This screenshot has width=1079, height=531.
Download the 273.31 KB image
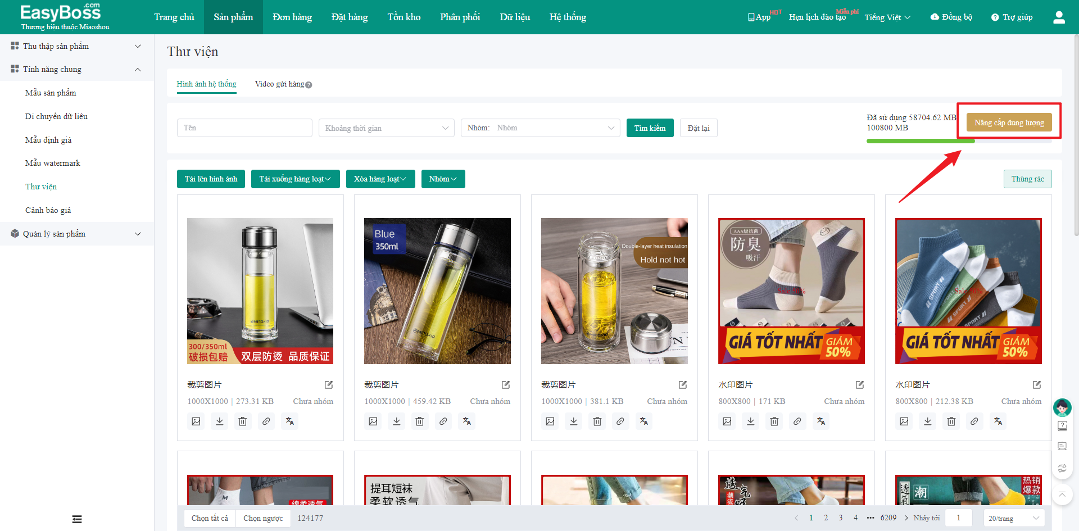click(x=220, y=421)
